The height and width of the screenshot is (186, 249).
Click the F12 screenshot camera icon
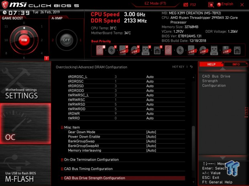coord(186,5)
